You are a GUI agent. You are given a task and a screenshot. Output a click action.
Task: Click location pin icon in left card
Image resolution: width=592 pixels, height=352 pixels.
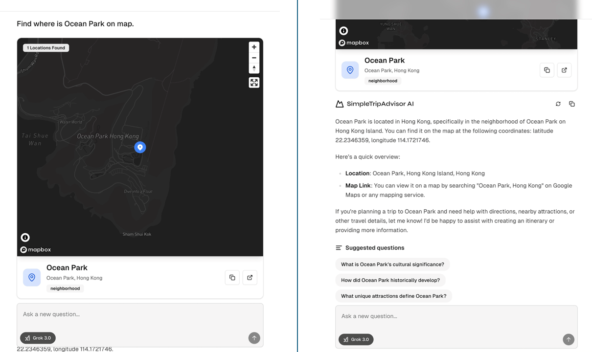click(x=32, y=278)
